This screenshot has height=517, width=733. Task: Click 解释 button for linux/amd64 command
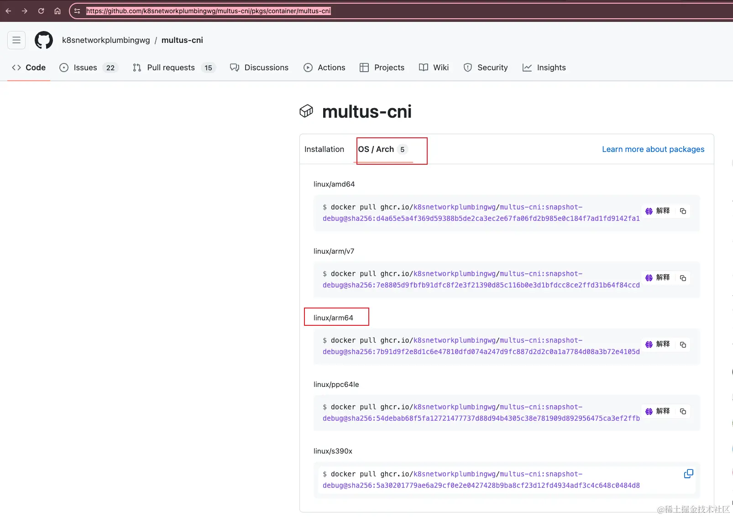coord(657,211)
